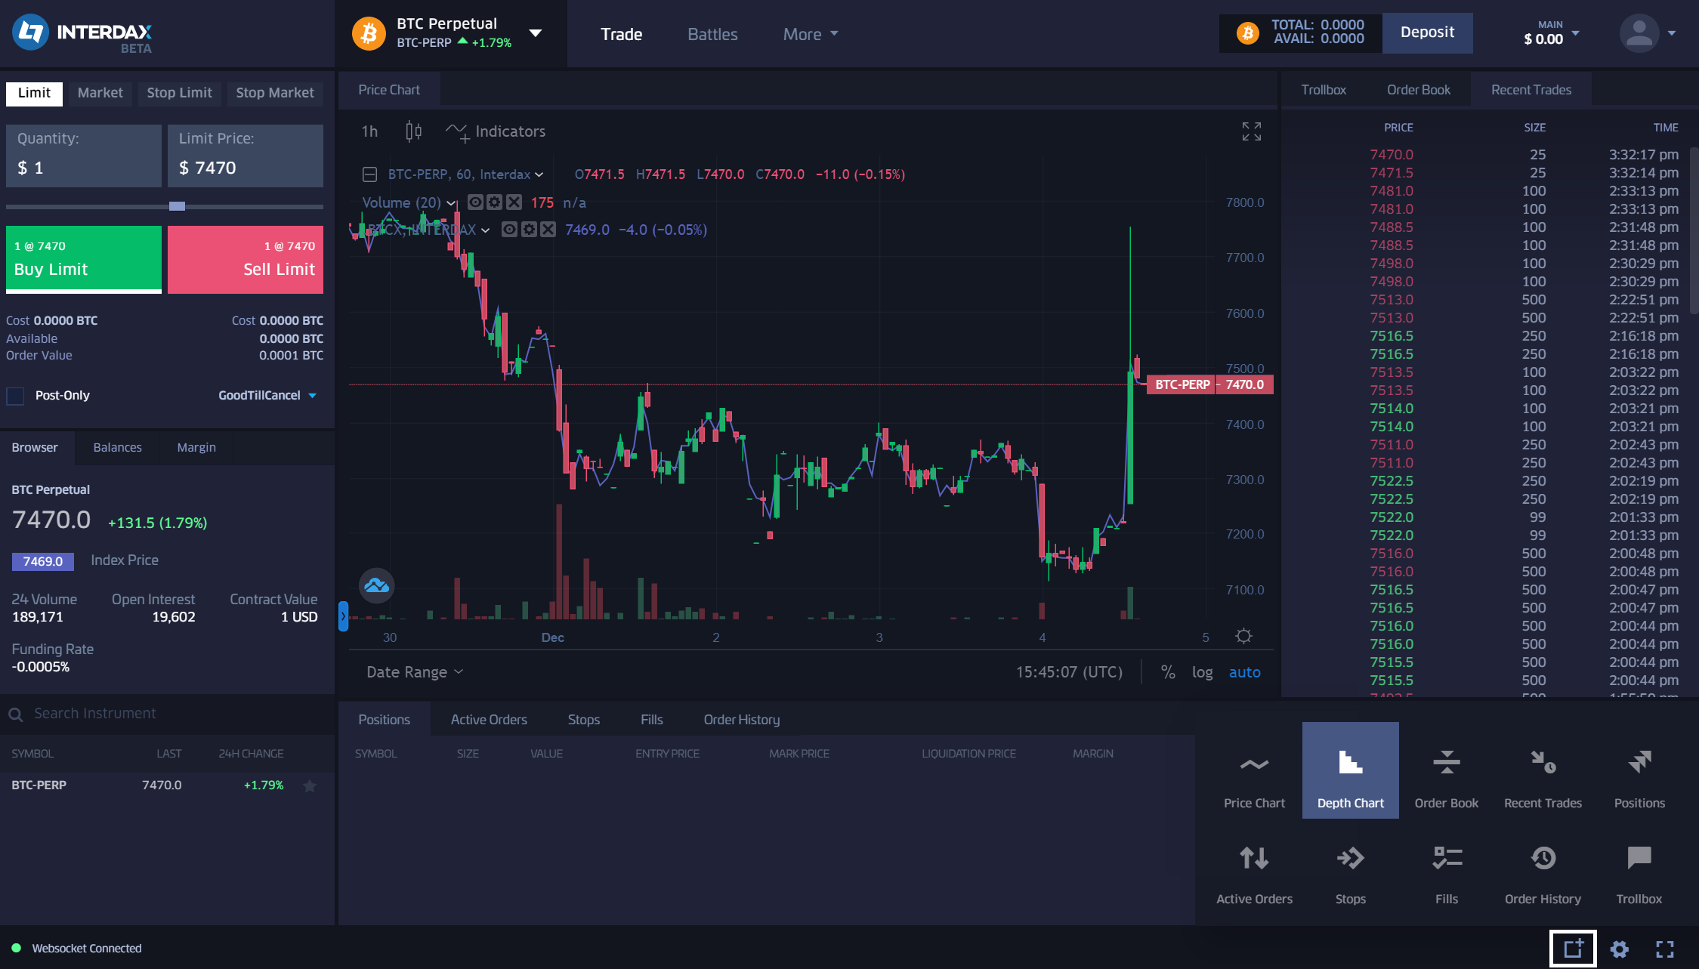The width and height of the screenshot is (1699, 969).
Task: Select the Limit order type
Action: coord(34,93)
